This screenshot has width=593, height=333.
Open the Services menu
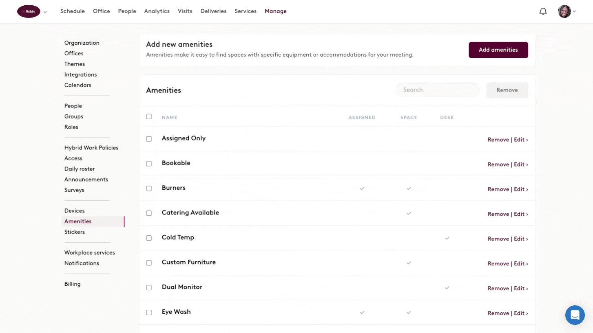point(246,11)
